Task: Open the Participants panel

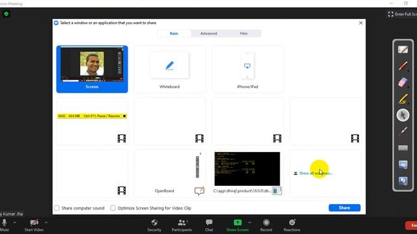Action: (x=182, y=226)
